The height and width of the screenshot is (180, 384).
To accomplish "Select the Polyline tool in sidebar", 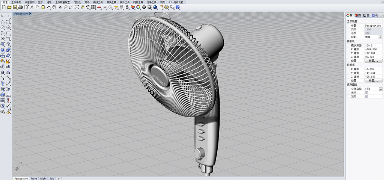I will [3, 21].
